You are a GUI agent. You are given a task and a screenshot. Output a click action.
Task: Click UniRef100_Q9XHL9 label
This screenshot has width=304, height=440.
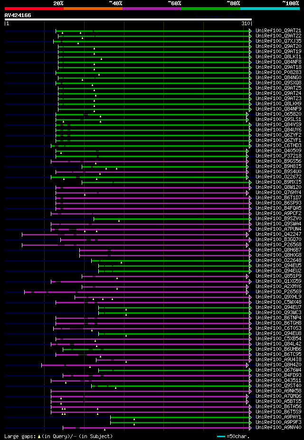coord(278,297)
